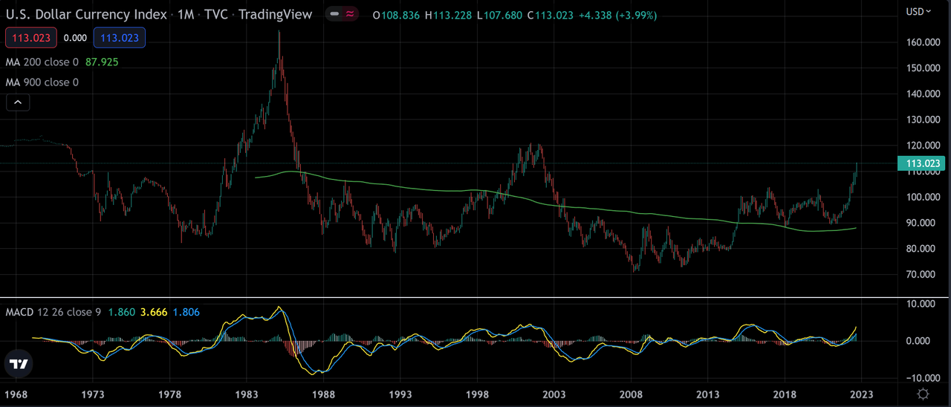
Task: Click the pink wavy delayed-data icon
Action: coord(349,15)
